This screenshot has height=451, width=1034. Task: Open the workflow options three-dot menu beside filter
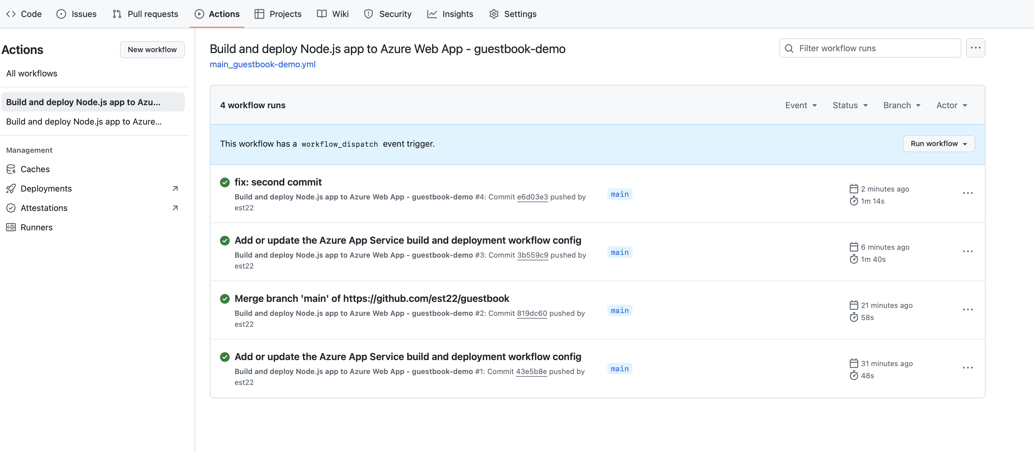975,48
